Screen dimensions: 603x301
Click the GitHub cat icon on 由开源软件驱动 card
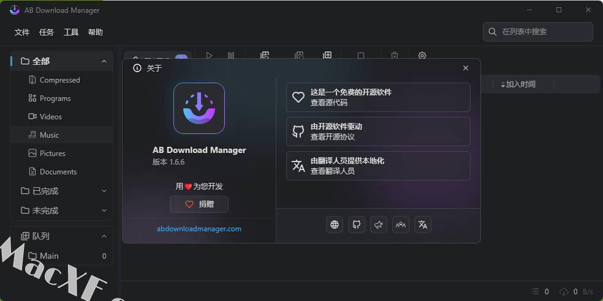(x=298, y=132)
